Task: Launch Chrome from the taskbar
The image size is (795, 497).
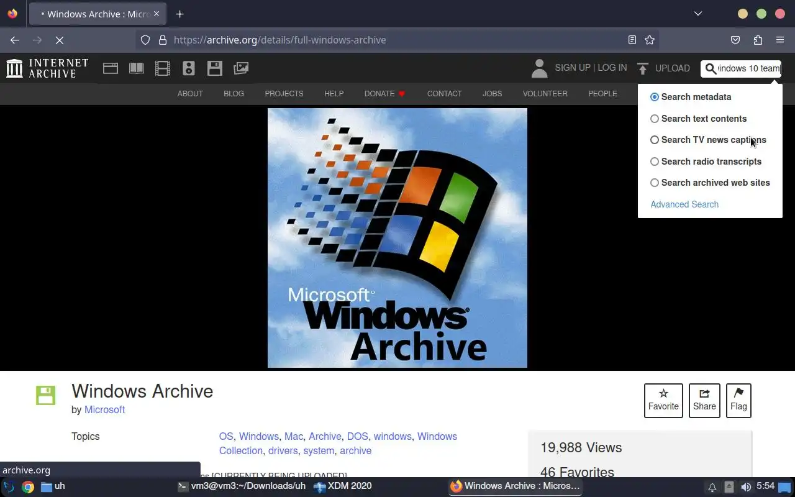Action: point(28,486)
